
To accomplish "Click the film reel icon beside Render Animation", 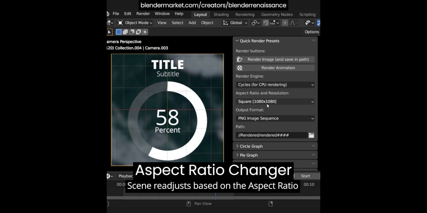I will tap(240, 67).
